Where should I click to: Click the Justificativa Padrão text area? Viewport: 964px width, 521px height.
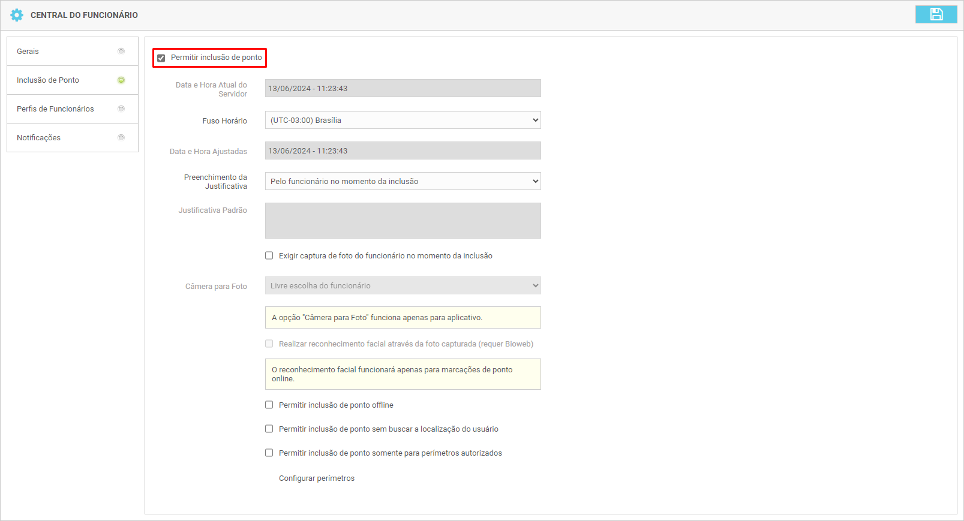pyautogui.click(x=403, y=221)
